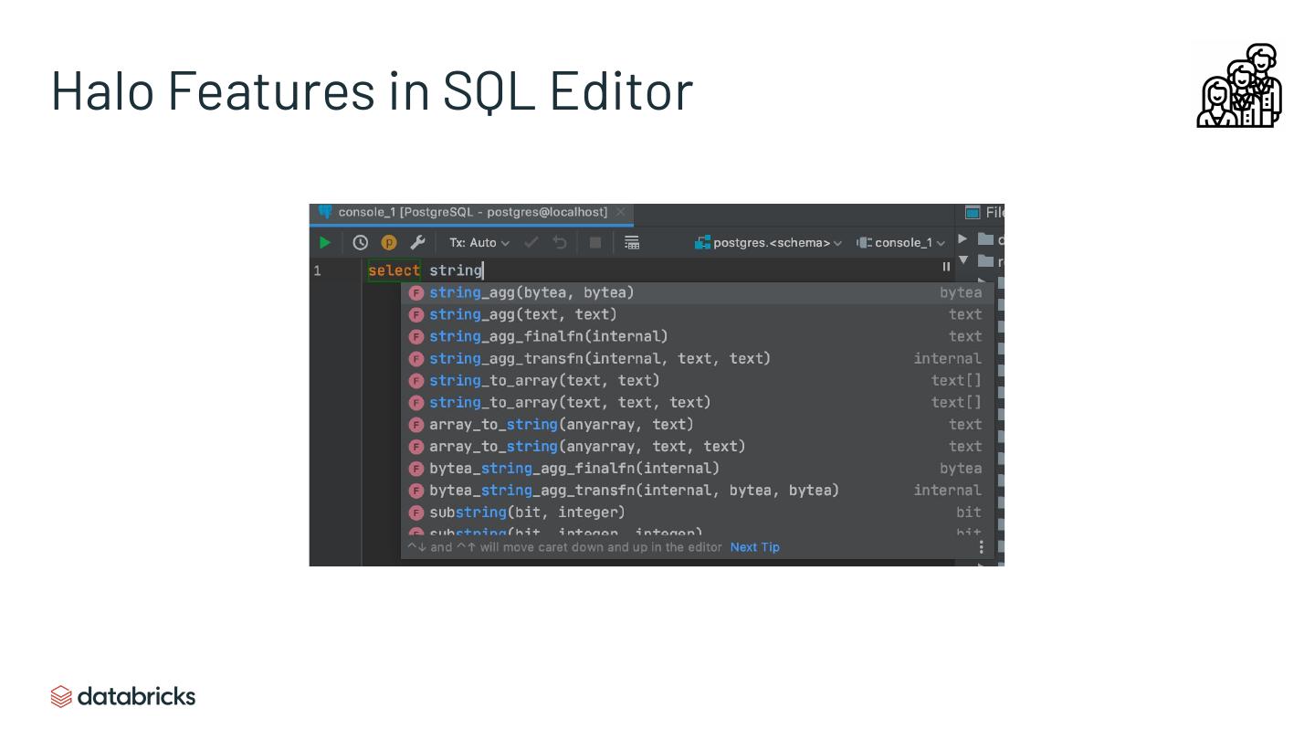
Task: Open the postgres.<schema> selector dropdown
Action: (x=769, y=242)
